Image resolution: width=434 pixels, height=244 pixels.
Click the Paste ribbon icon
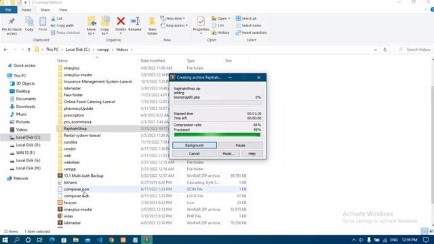pyautogui.click(x=43, y=21)
